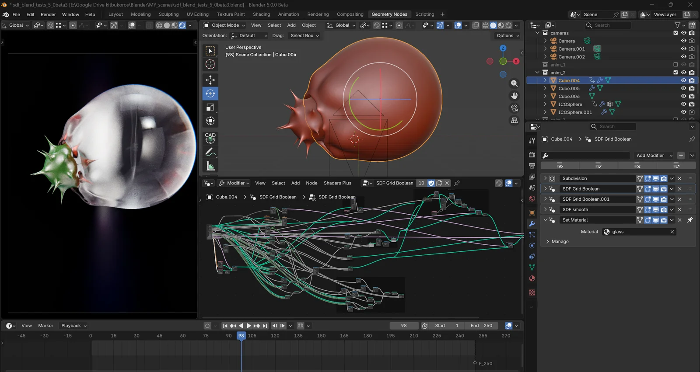This screenshot has width=700, height=372.
Task: Open the Tool properties tab icon
Action: coord(532,141)
